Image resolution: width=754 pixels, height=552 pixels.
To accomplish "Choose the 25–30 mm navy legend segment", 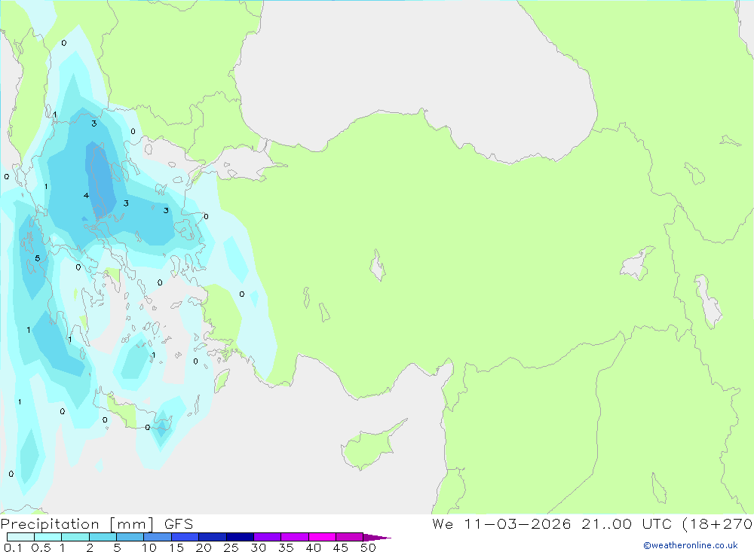I will point(240,537).
